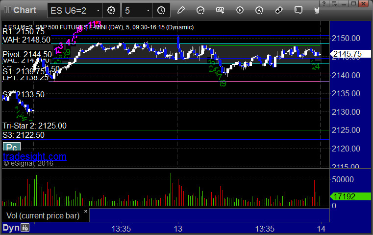
Task: Click the trade ticket arrows icon
Action: pos(279,10)
